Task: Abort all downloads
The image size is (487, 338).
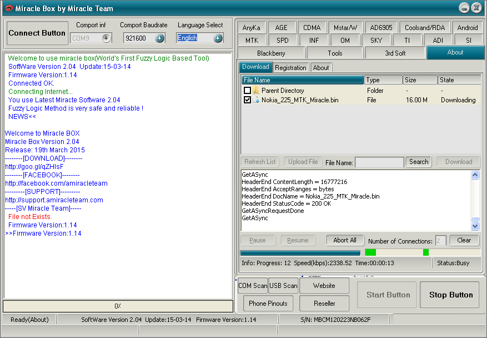Action: (x=345, y=240)
